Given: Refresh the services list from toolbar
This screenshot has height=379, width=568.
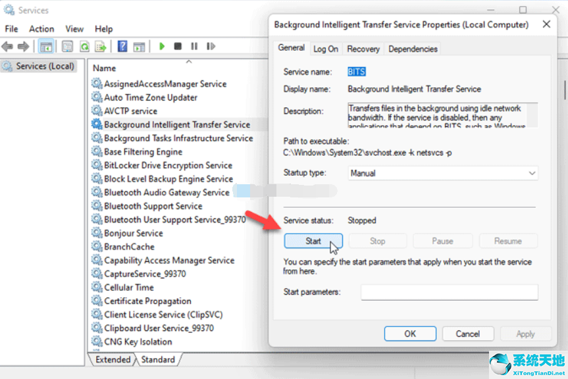Looking at the screenshot, I should [84, 46].
